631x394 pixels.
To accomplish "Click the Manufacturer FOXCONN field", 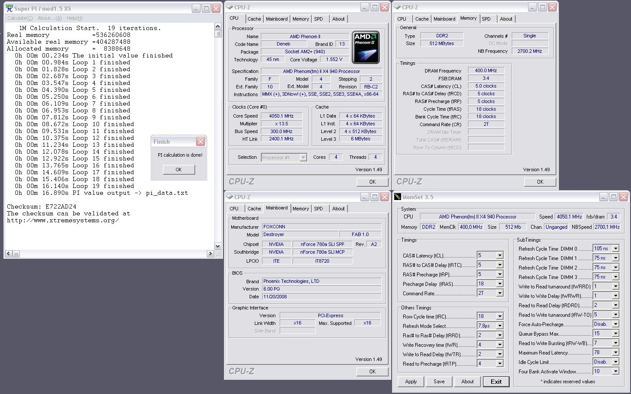I will [x=322, y=227].
